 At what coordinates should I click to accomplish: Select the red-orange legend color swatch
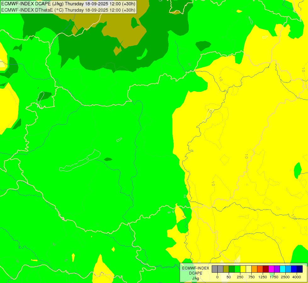point(260,269)
